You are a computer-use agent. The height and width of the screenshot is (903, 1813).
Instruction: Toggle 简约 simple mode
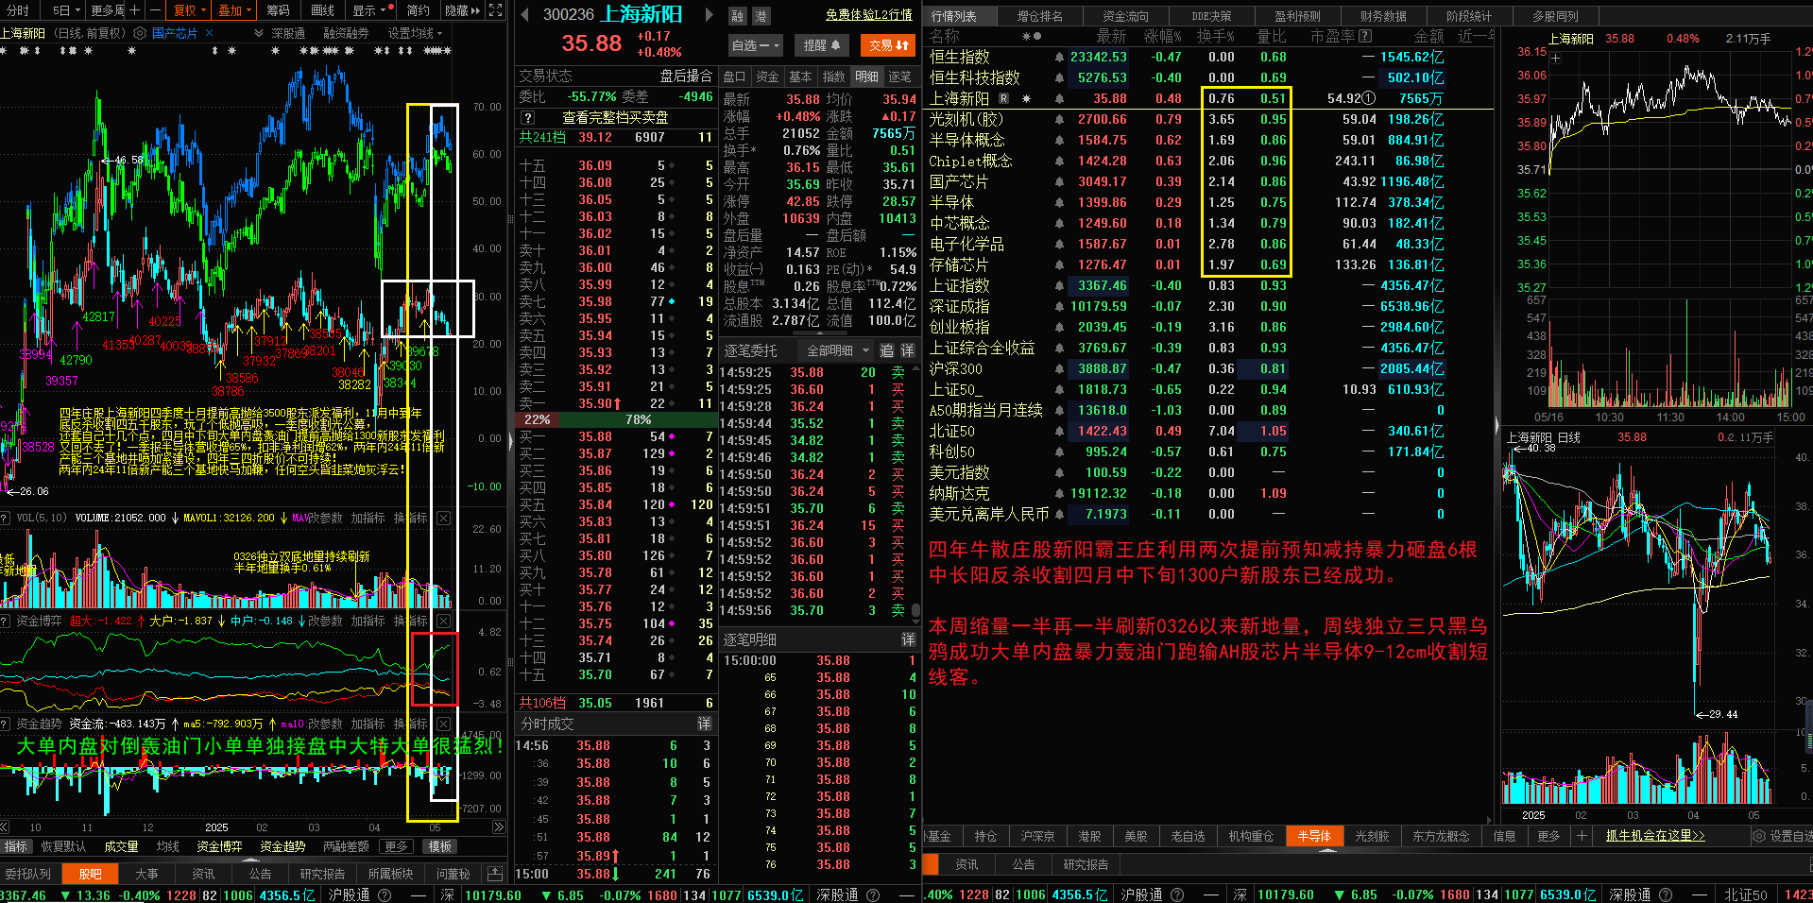point(419,10)
